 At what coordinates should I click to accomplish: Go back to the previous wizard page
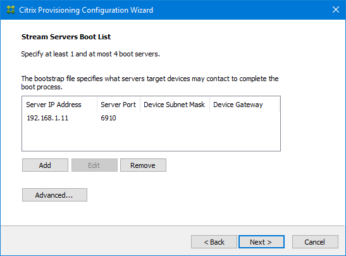214,242
